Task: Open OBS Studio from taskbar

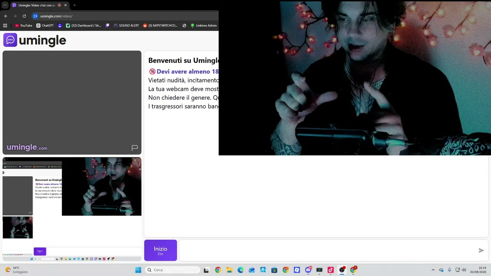Action: [x=342, y=270]
